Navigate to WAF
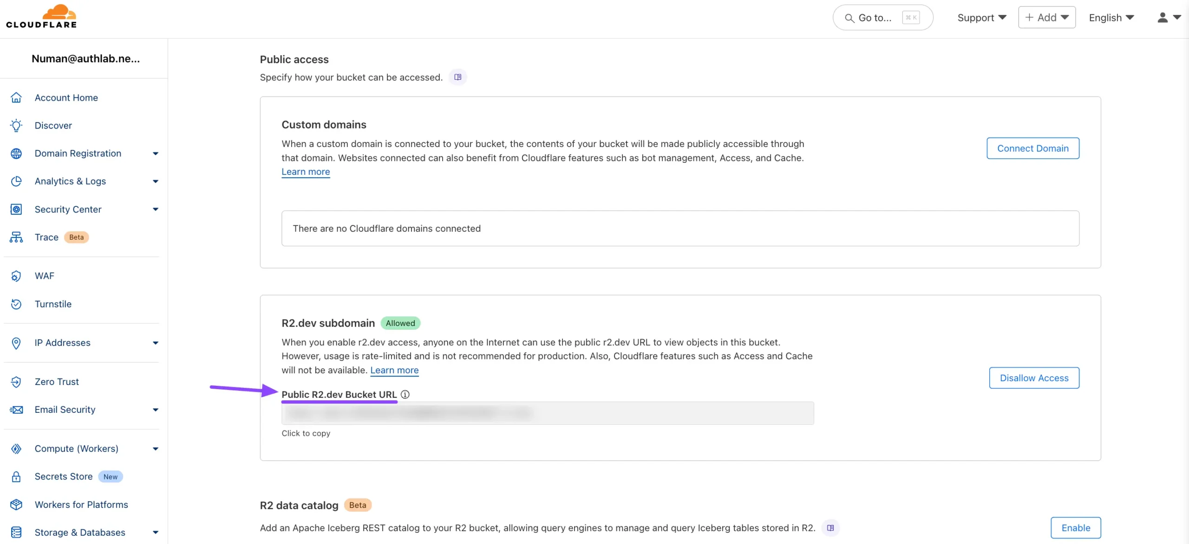The image size is (1189, 544). tap(45, 276)
